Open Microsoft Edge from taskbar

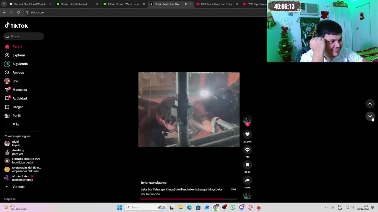[x=189, y=207]
